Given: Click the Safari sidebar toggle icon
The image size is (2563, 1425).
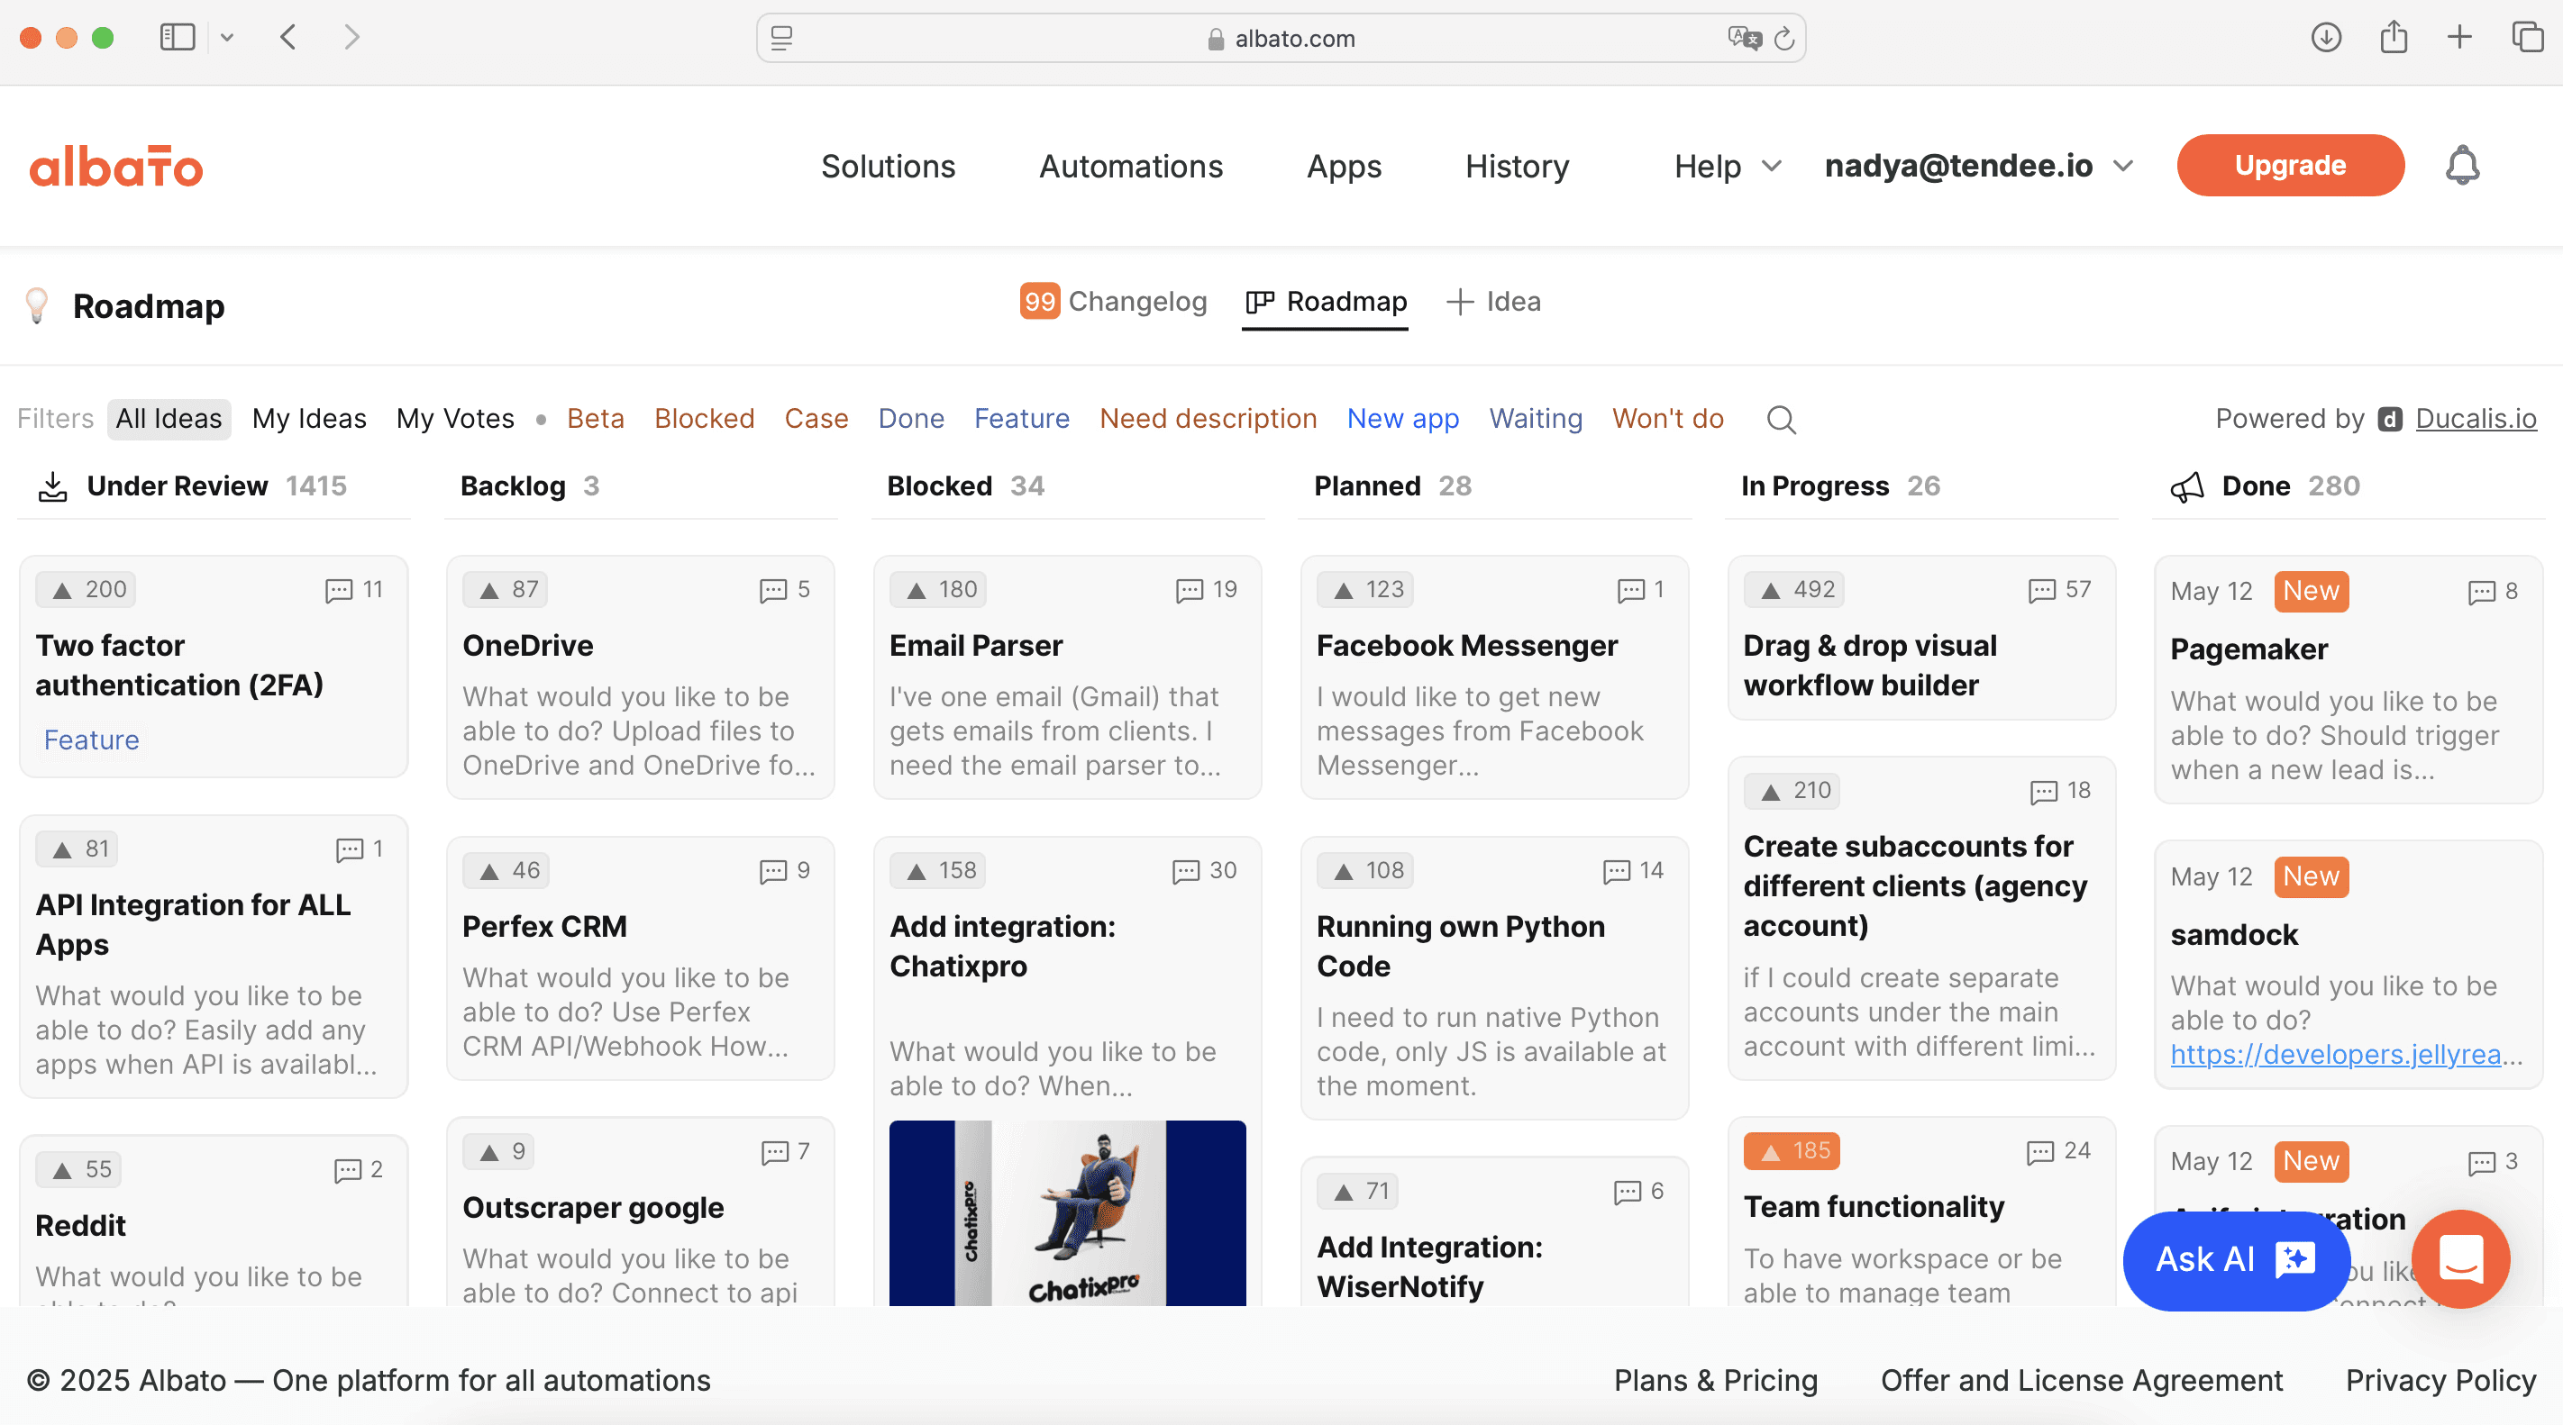Looking at the screenshot, I should [x=178, y=38].
